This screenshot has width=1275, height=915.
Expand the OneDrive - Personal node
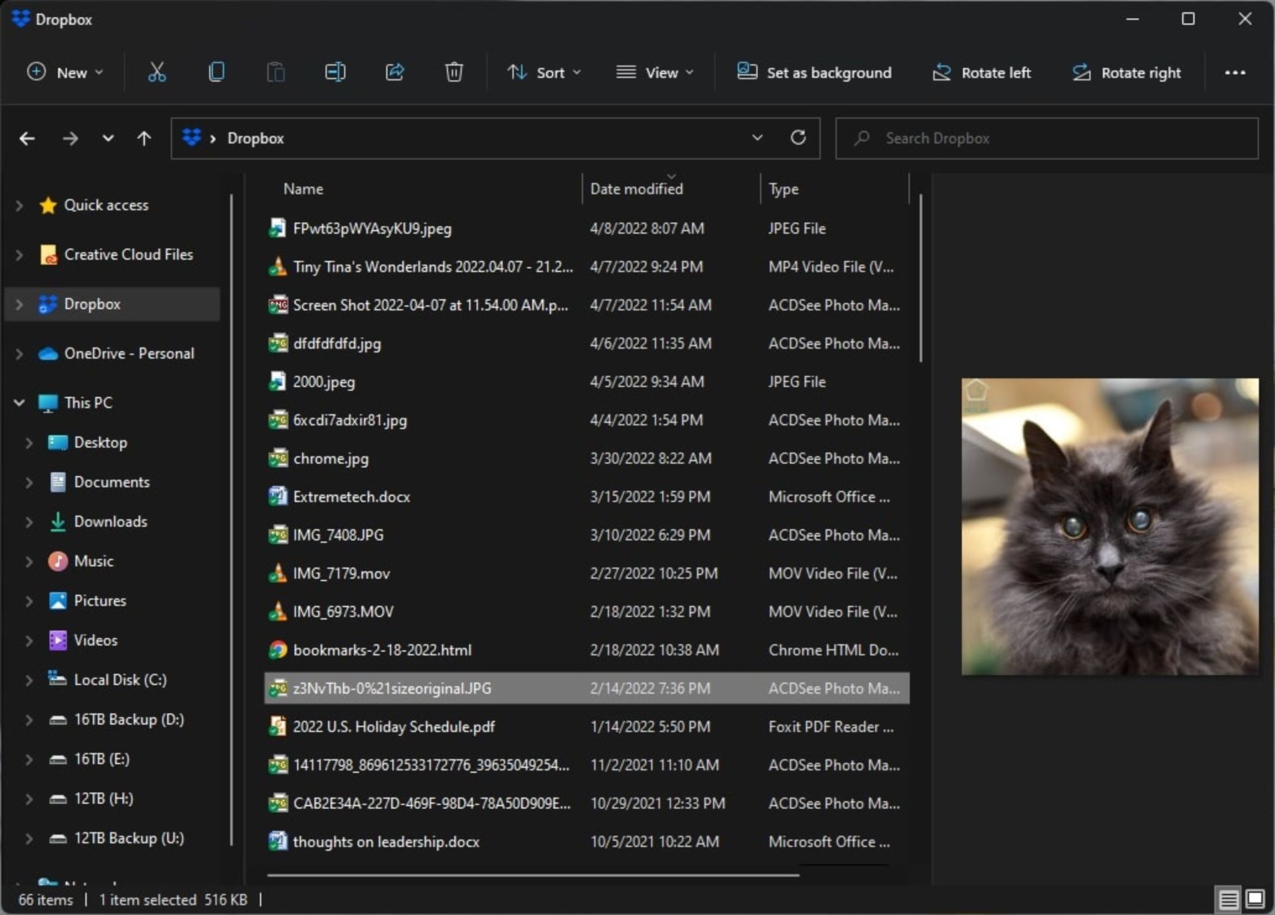[19, 354]
